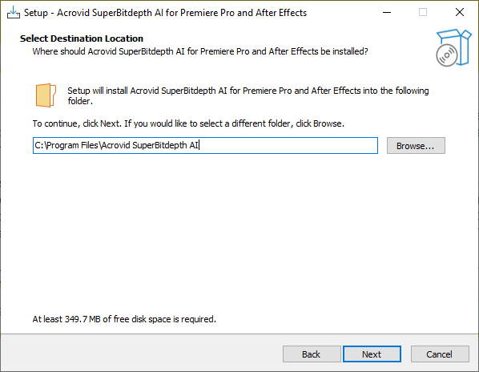Screen dimensions: 479x372
Task: Click the 'Where should Acrovid... be installed?' subheading
Action: [x=200, y=51]
